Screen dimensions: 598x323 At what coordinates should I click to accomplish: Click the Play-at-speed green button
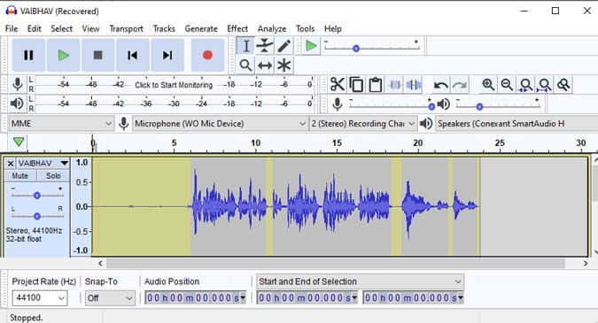(x=311, y=46)
